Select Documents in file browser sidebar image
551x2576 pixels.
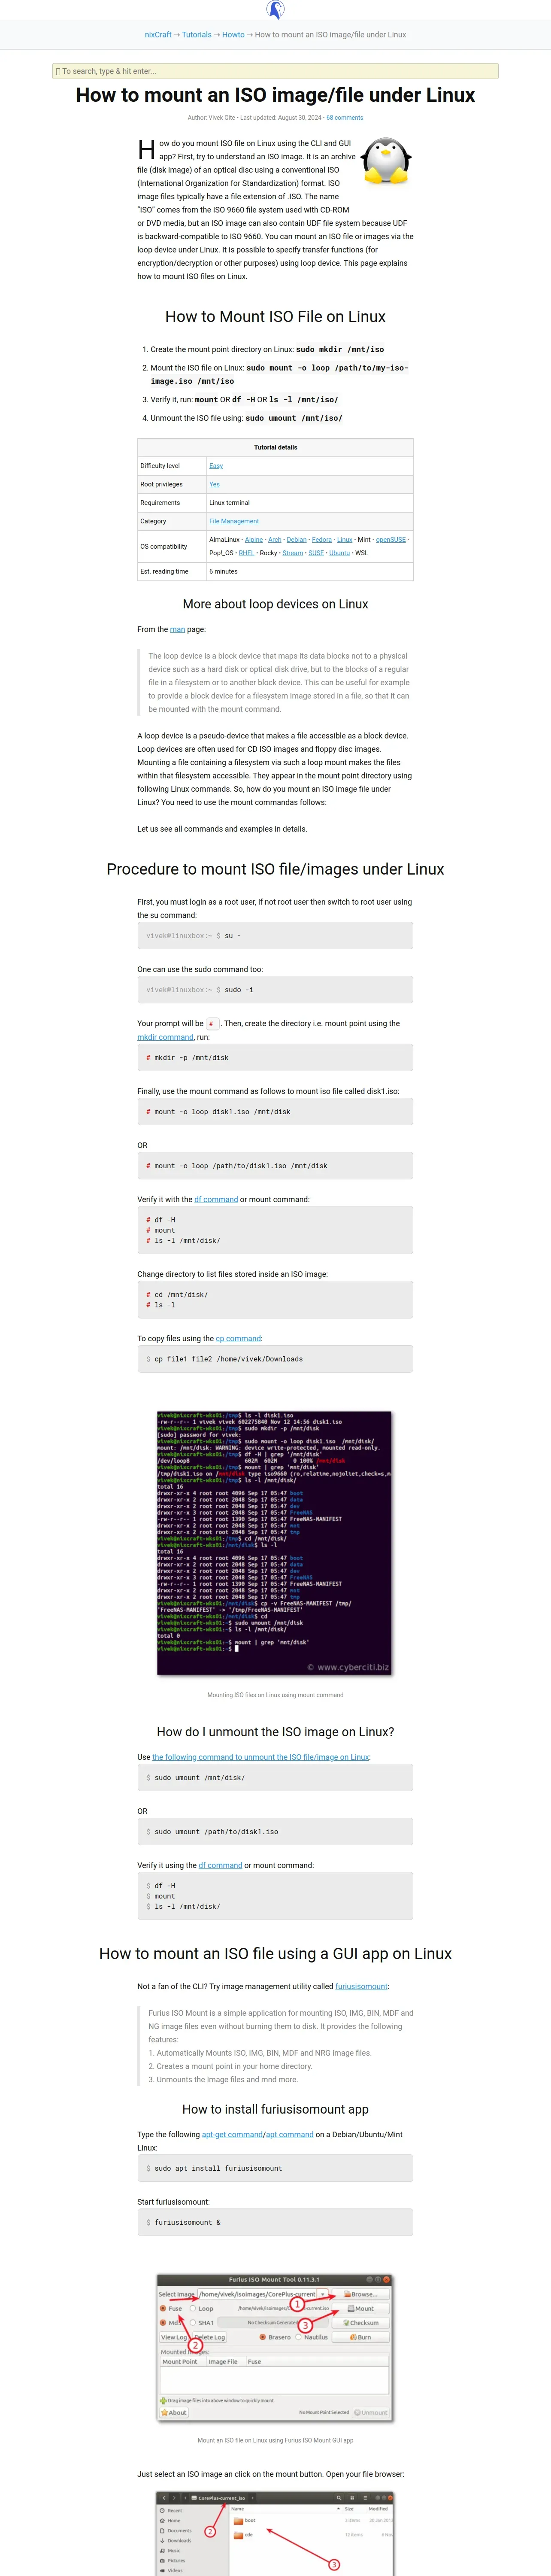pos(176,2531)
